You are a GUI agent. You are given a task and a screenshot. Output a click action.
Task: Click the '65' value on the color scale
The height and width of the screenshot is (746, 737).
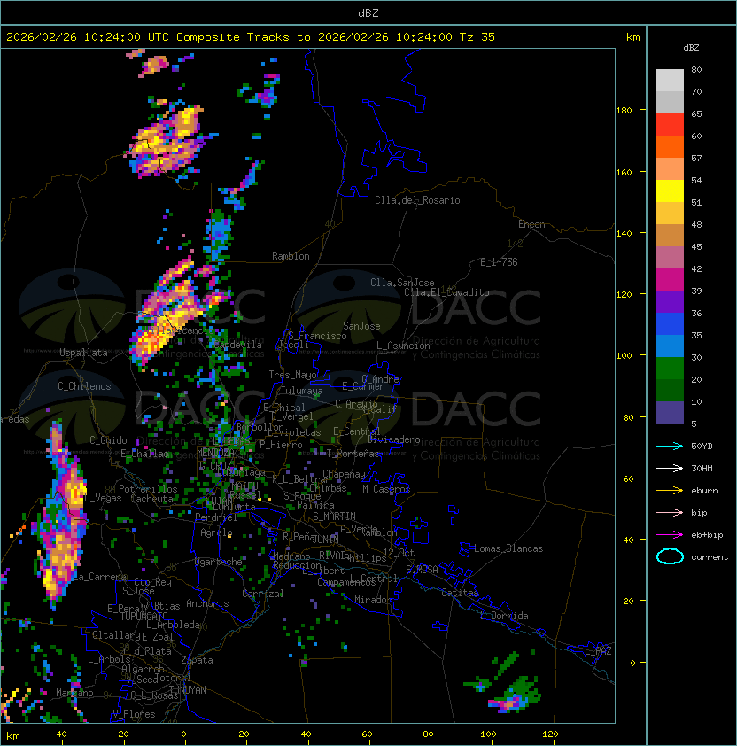pos(696,113)
